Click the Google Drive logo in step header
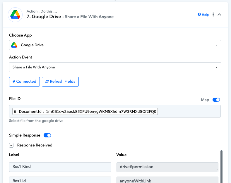The height and width of the screenshot is (183, 231). [x=15, y=15]
